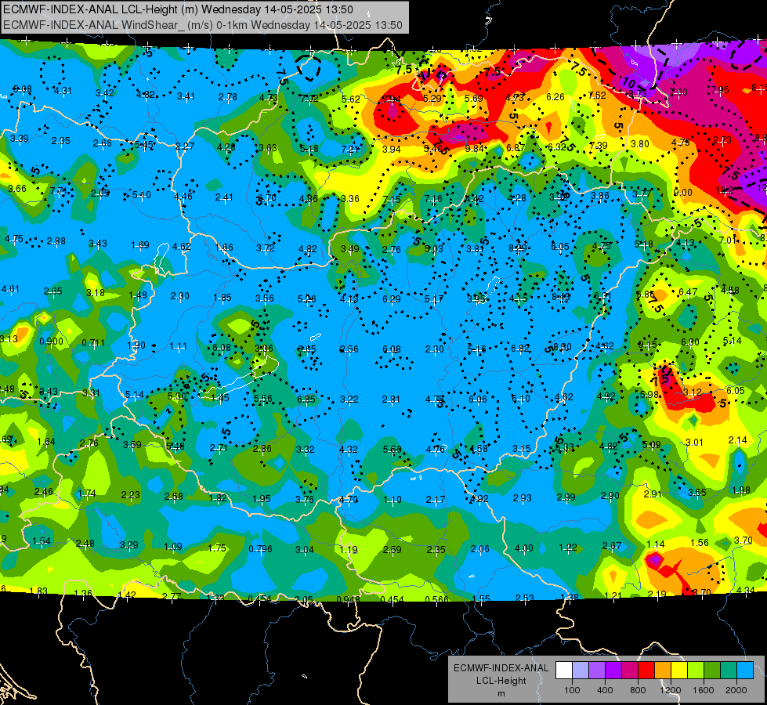Viewport: 767px width, 705px height.
Task: Click the grid value '1.14'
Action: tap(656, 544)
